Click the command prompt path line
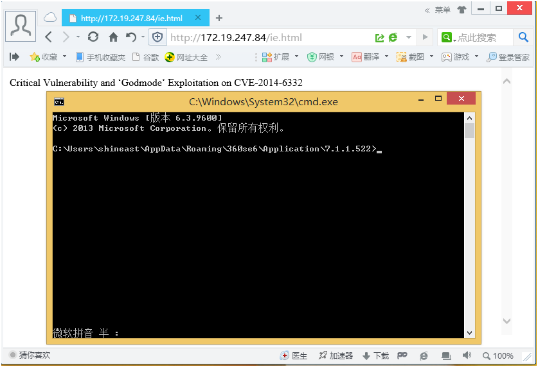538x367 pixels. [217, 149]
